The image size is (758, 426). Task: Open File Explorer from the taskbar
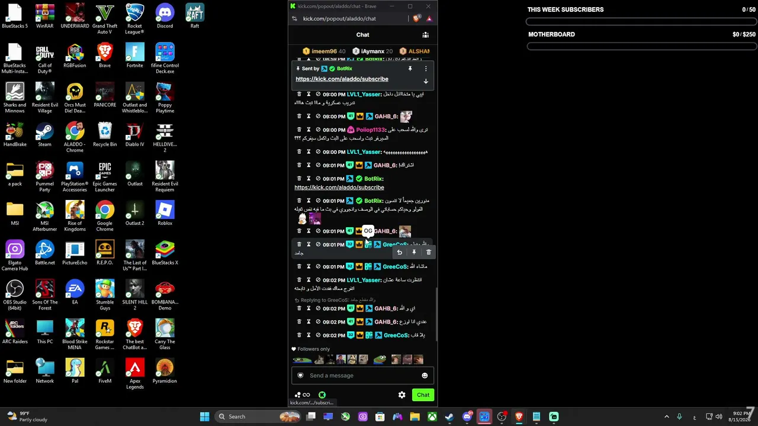pos(415,417)
